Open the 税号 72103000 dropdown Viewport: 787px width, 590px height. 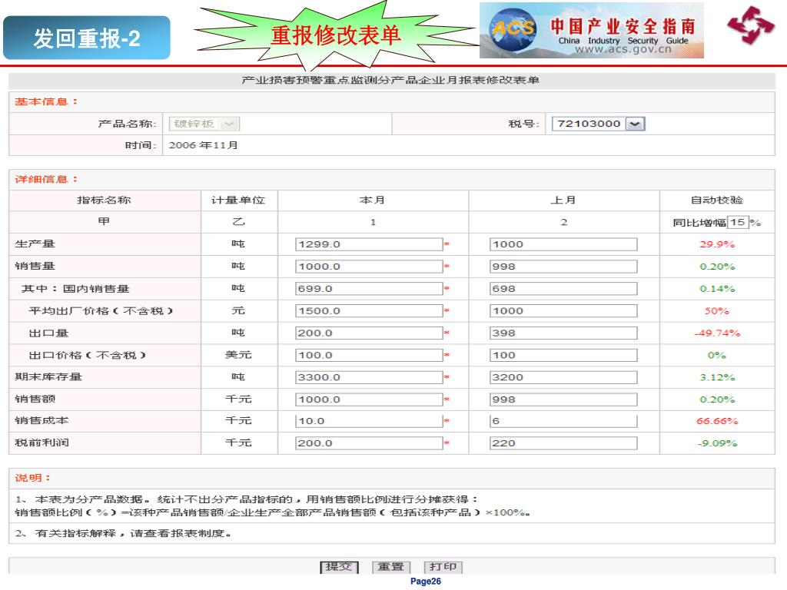pos(636,124)
